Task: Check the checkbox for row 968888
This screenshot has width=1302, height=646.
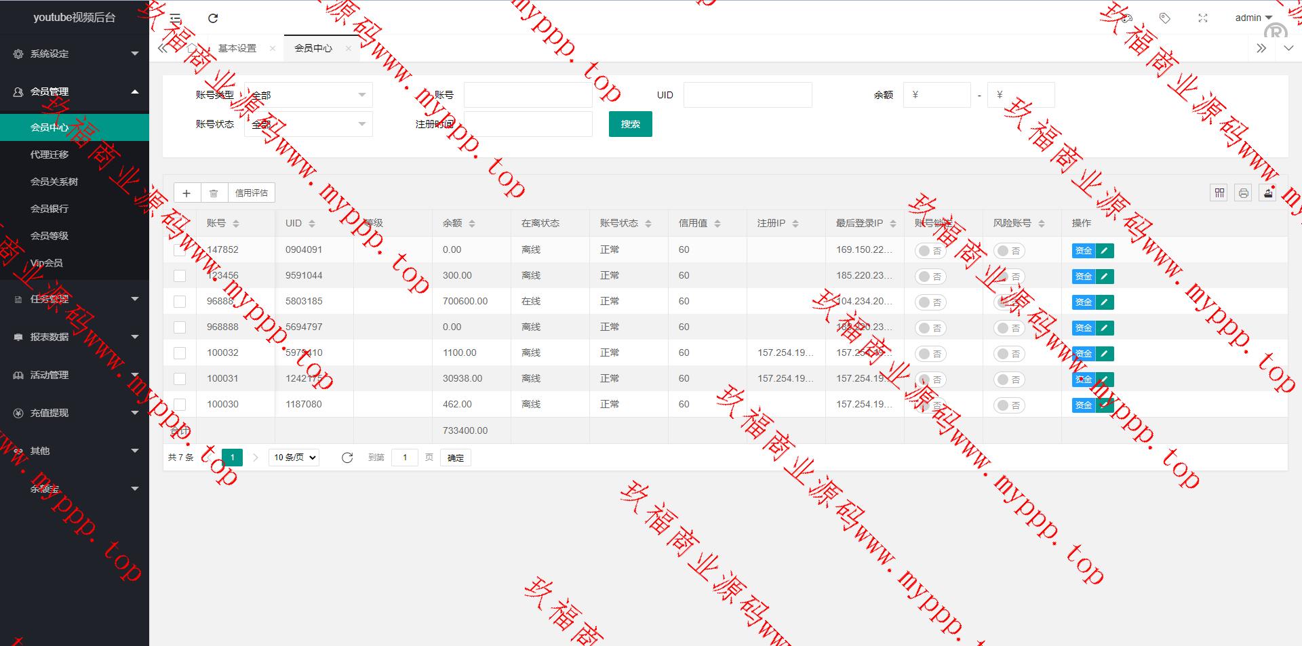Action: point(180,327)
